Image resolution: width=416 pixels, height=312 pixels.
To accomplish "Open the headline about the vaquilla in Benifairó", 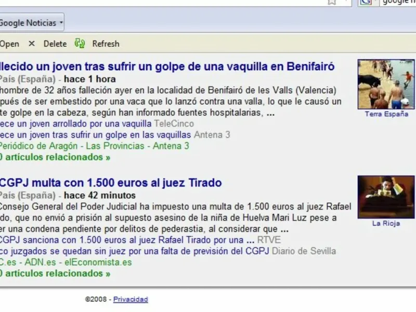I will [167, 67].
